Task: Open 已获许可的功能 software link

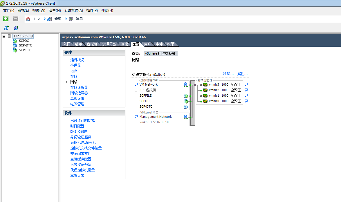Action: 82,120
